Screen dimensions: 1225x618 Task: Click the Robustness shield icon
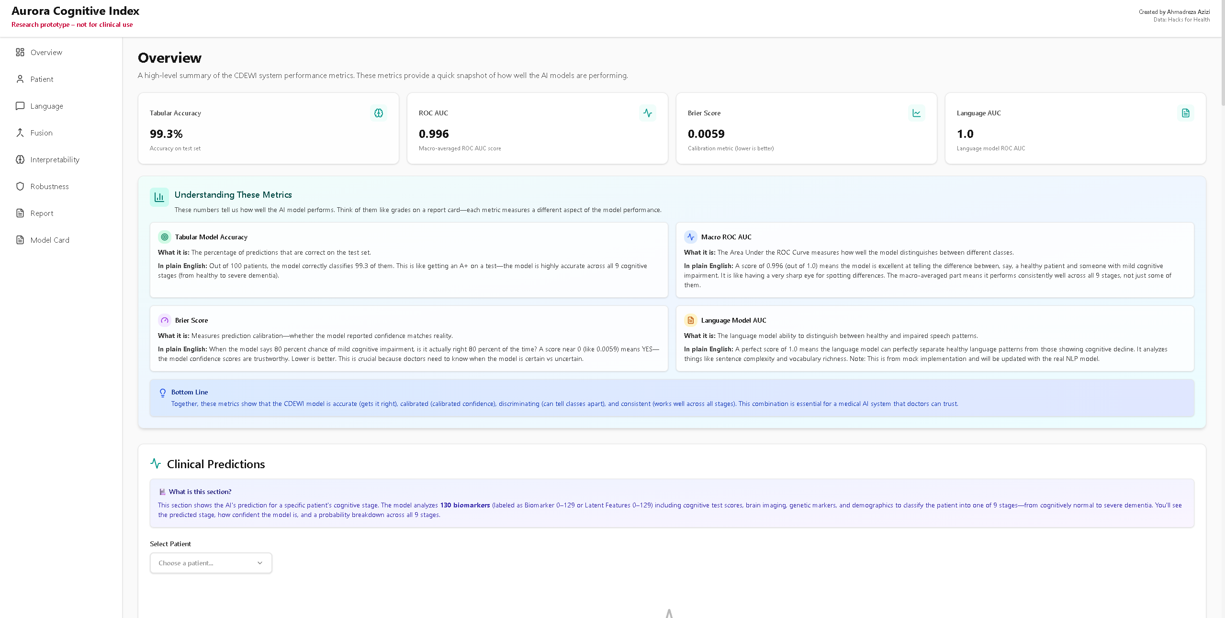click(x=20, y=186)
